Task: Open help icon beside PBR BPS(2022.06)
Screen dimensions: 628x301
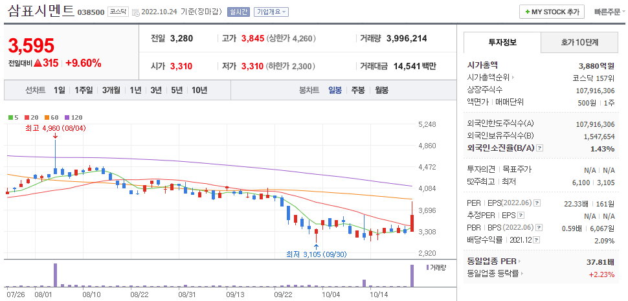Action: (x=539, y=228)
